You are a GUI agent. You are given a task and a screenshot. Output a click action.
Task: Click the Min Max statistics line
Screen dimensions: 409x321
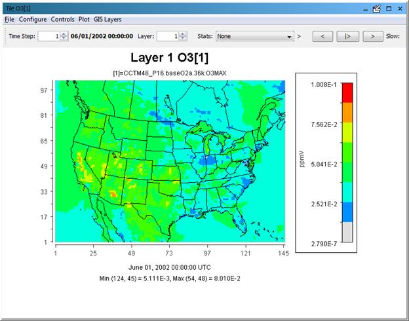point(170,278)
